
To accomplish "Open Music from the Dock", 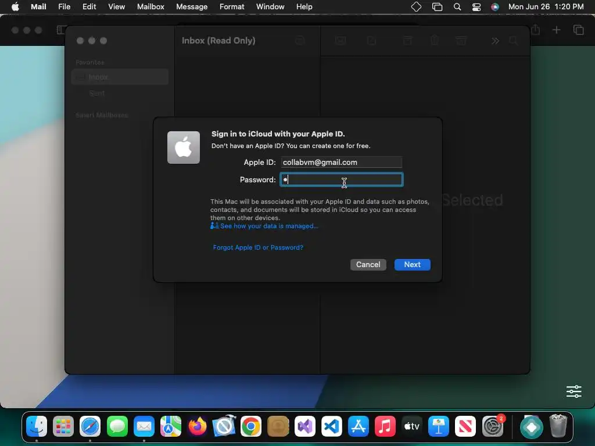I will (385, 426).
